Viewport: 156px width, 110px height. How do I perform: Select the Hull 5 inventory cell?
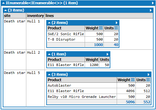(x=35, y=88)
